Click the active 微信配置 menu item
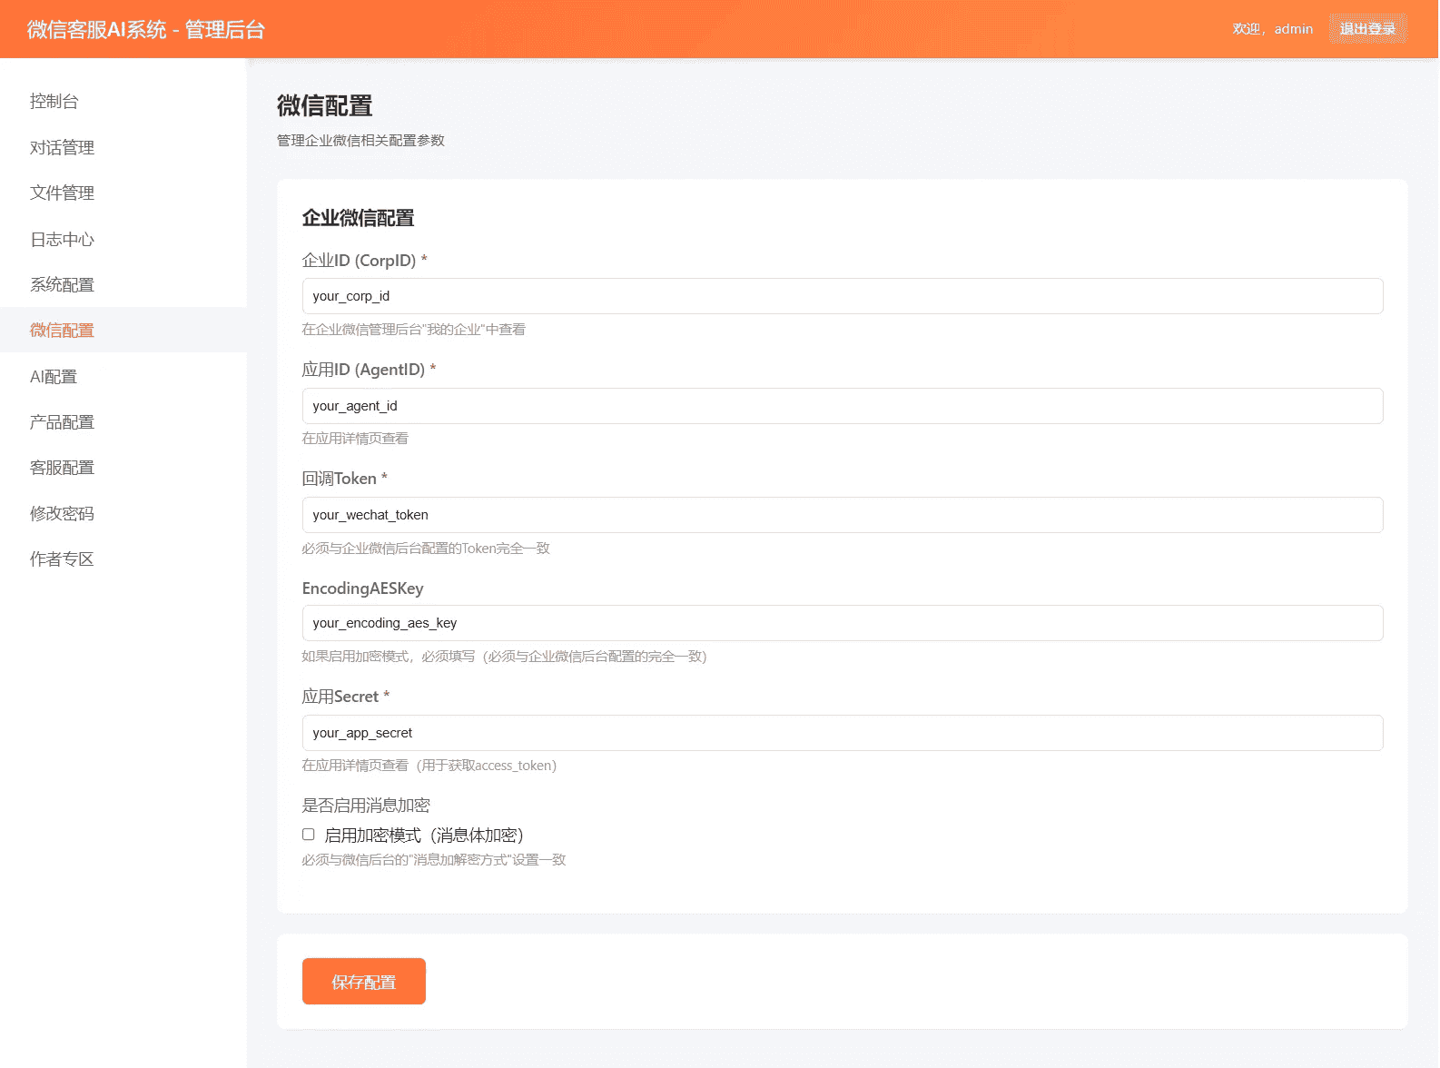1440x1068 pixels. pos(62,330)
